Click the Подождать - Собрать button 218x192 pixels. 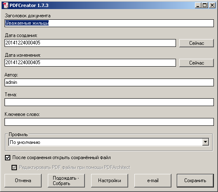pos(66,180)
